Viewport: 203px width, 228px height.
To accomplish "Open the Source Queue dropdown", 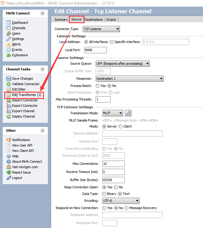I will point(123,63).
